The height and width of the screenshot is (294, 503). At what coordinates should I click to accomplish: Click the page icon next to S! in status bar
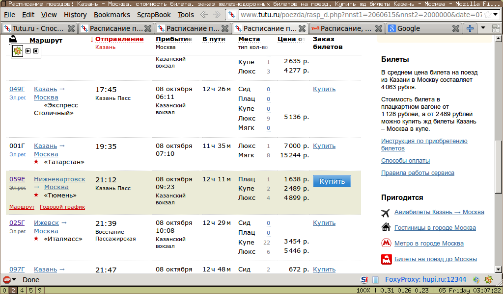375,280
